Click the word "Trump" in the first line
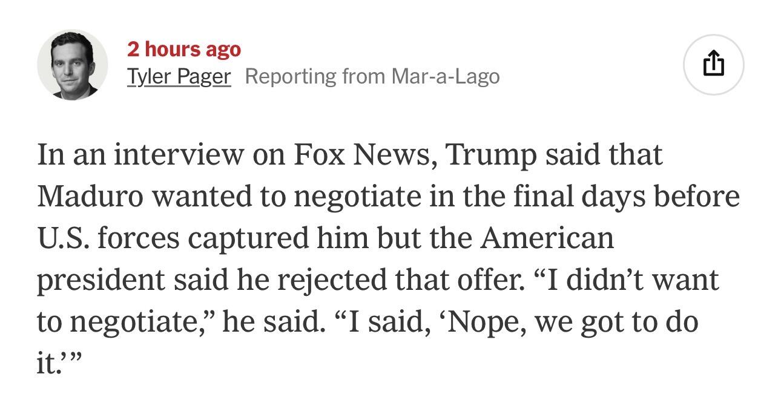 490,155
